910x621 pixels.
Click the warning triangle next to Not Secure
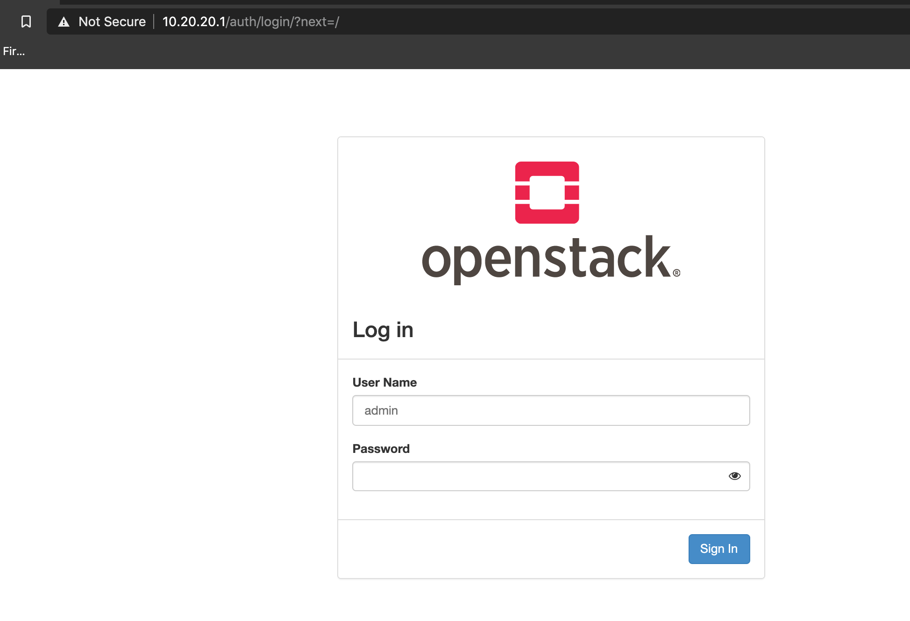point(64,21)
